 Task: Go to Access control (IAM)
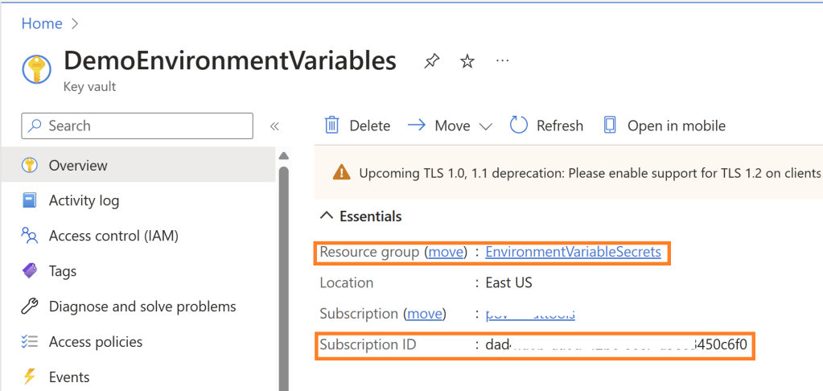click(113, 236)
